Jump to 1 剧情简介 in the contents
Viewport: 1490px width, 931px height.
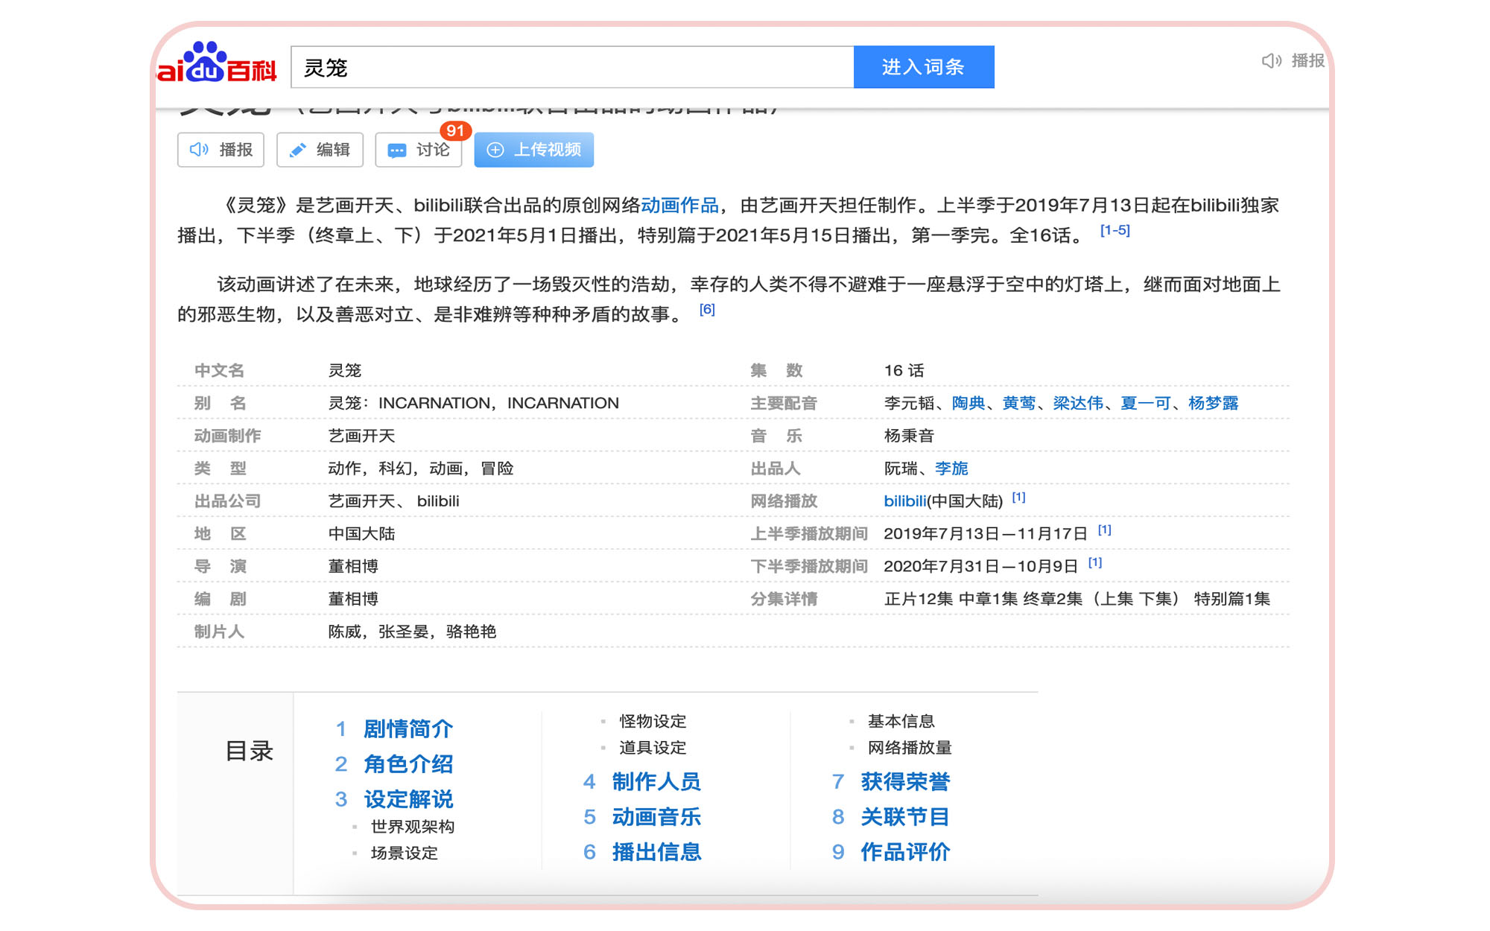[x=394, y=728]
